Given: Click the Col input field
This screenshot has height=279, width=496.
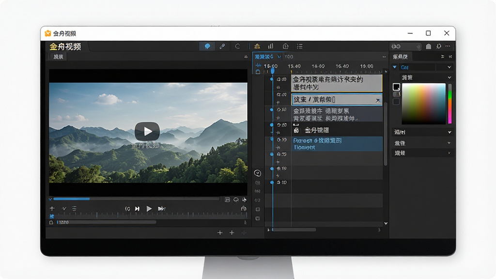Looking at the screenshot, I should pos(418,67).
